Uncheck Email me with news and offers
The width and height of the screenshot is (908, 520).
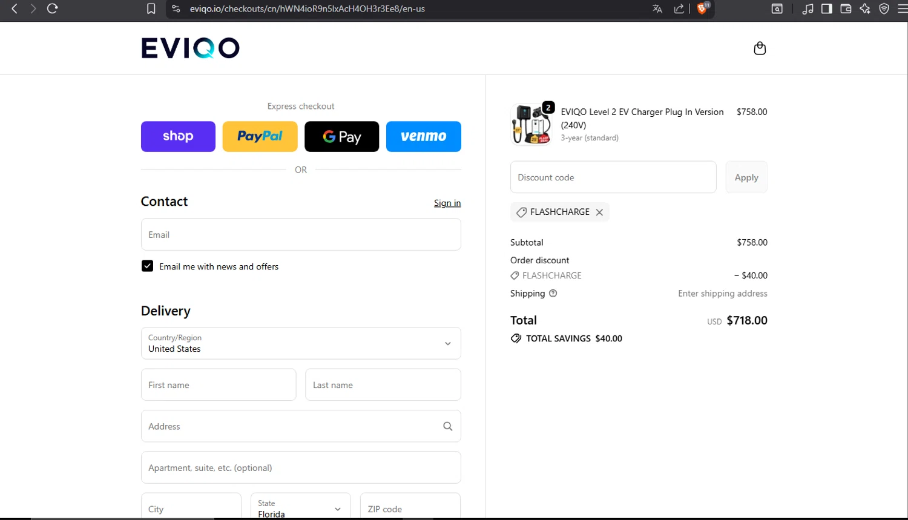[x=147, y=266]
